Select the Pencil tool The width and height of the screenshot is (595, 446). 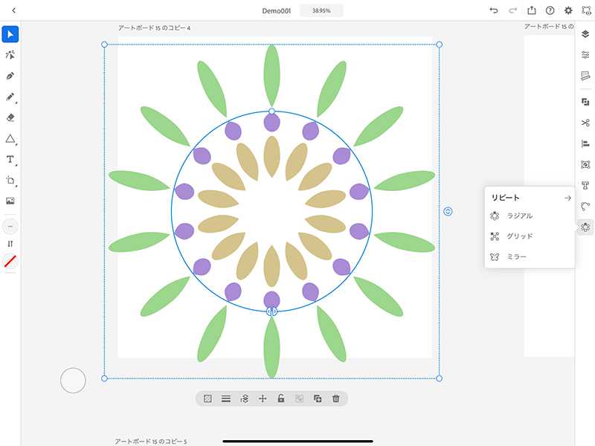10,97
